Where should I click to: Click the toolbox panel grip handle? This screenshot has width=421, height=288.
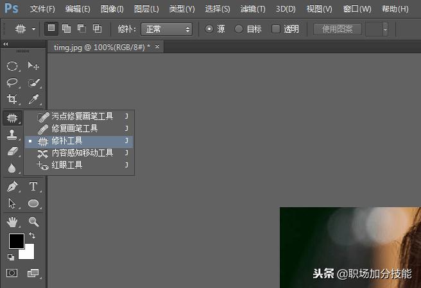point(23,51)
